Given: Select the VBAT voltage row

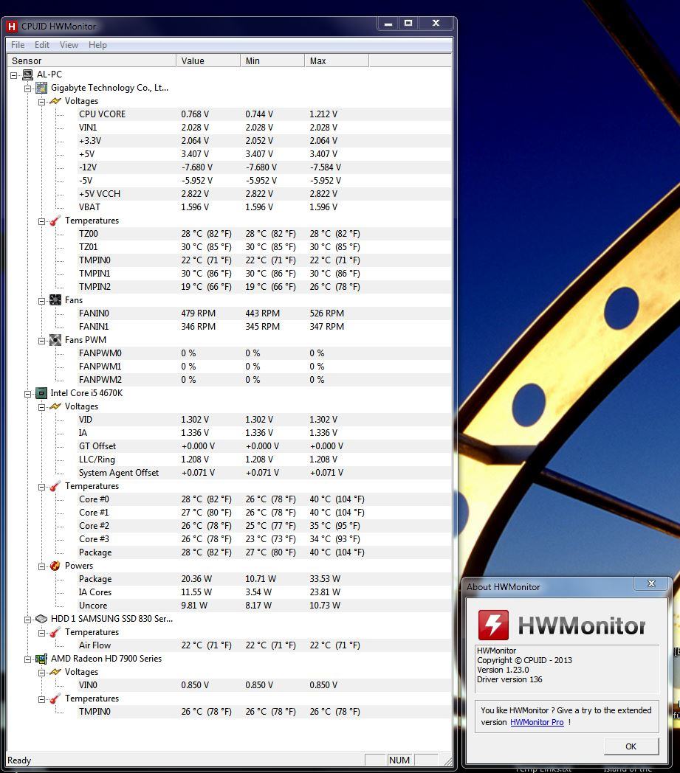Looking at the screenshot, I should (264, 207).
